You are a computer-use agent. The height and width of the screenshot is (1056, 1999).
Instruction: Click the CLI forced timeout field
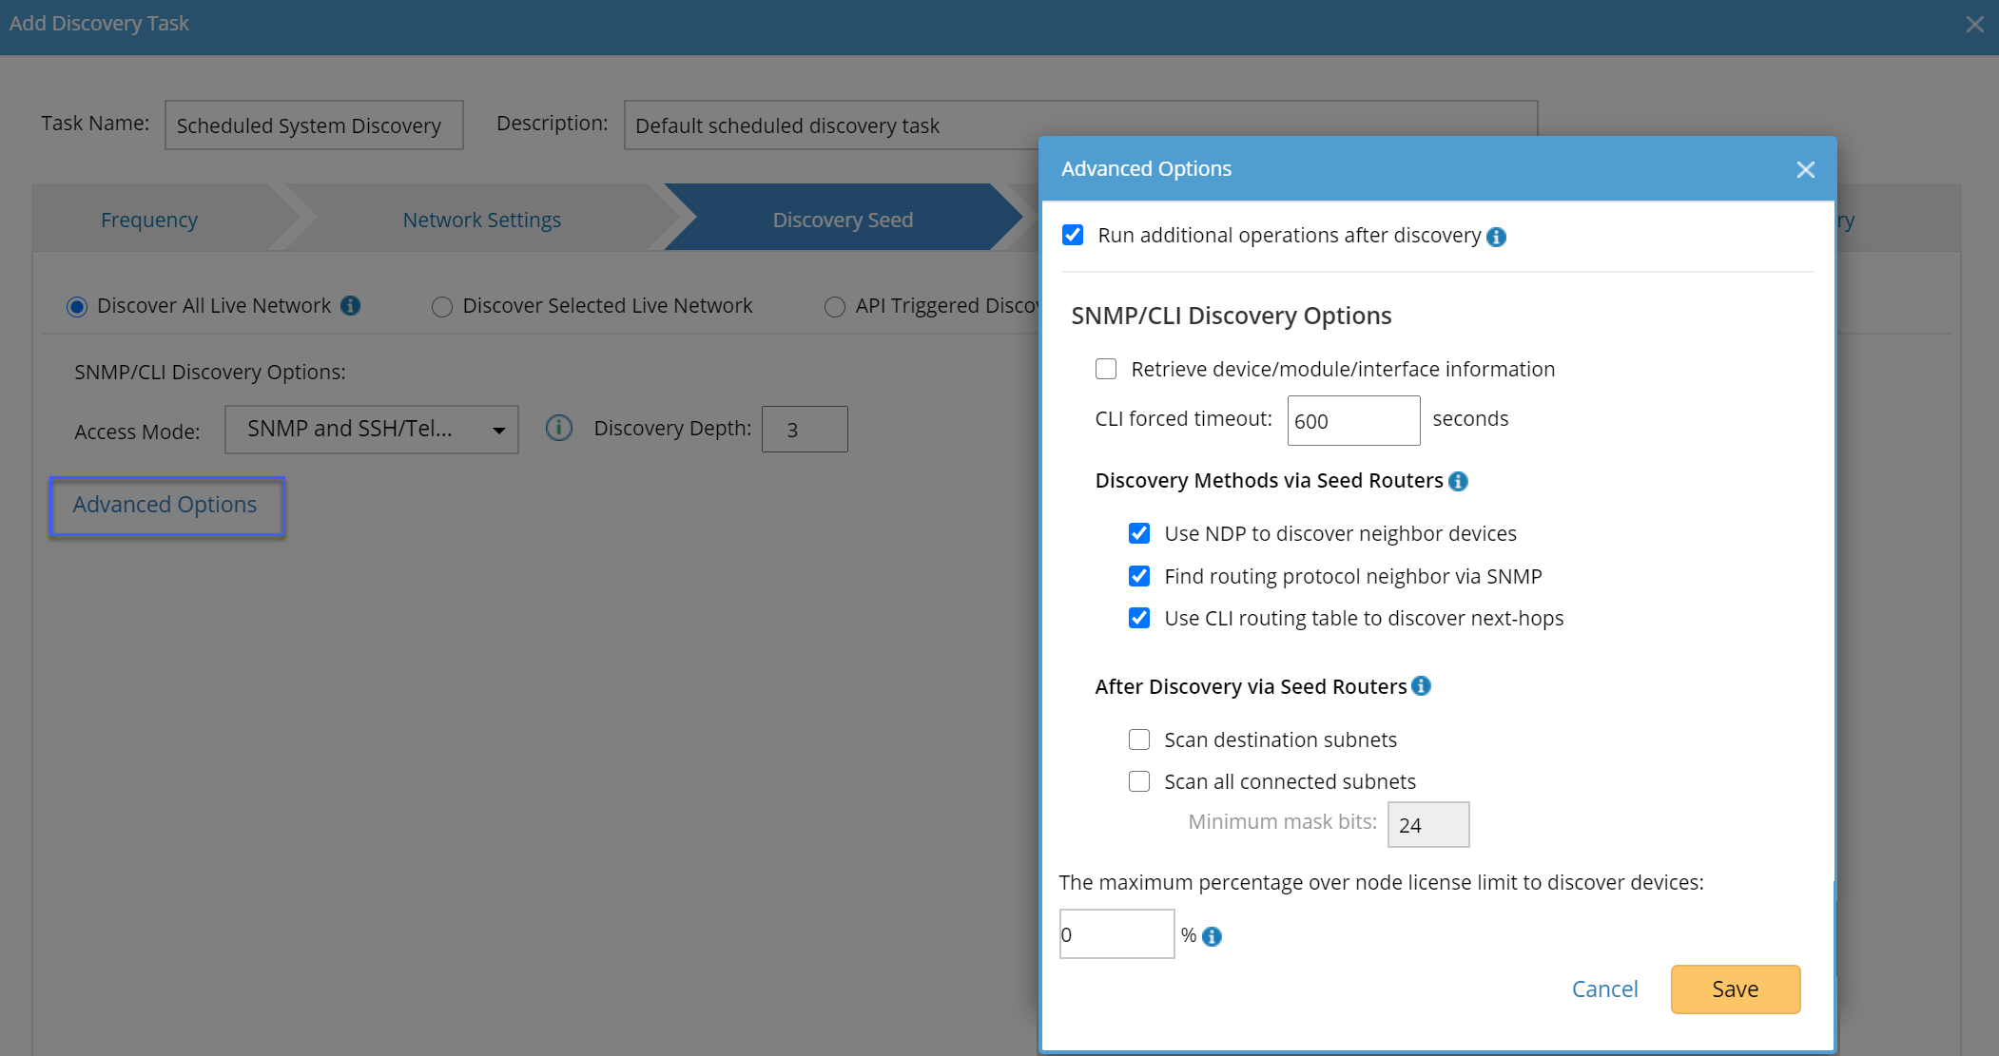tap(1352, 420)
